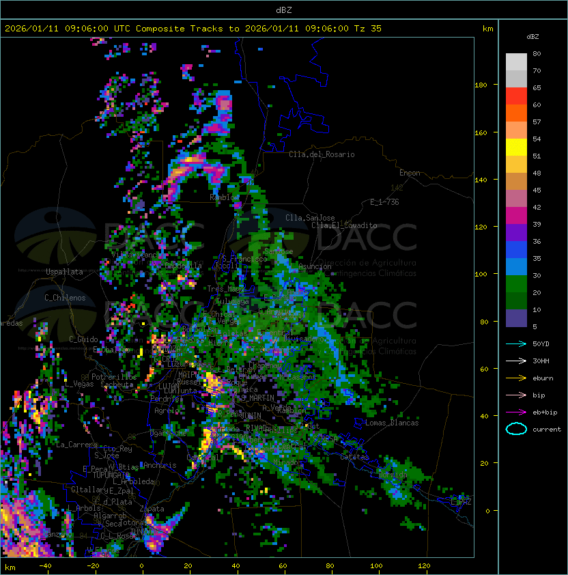Click the 'Mirador' map label

click(x=288, y=462)
